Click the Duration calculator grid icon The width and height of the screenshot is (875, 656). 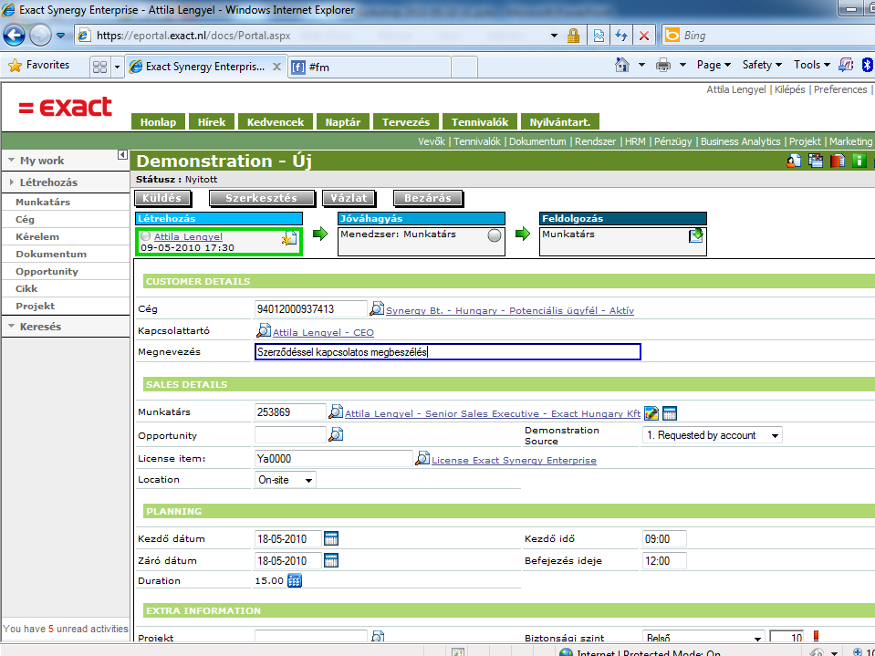pyautogui.click(x=295, y=580)
